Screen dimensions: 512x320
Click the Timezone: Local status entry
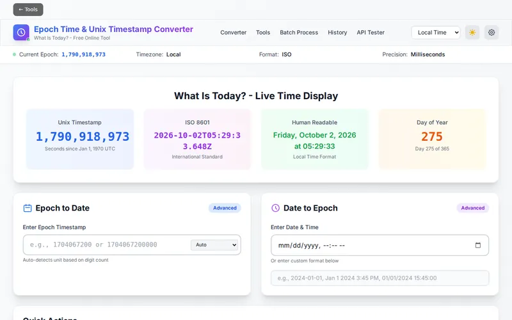(158, 54)
